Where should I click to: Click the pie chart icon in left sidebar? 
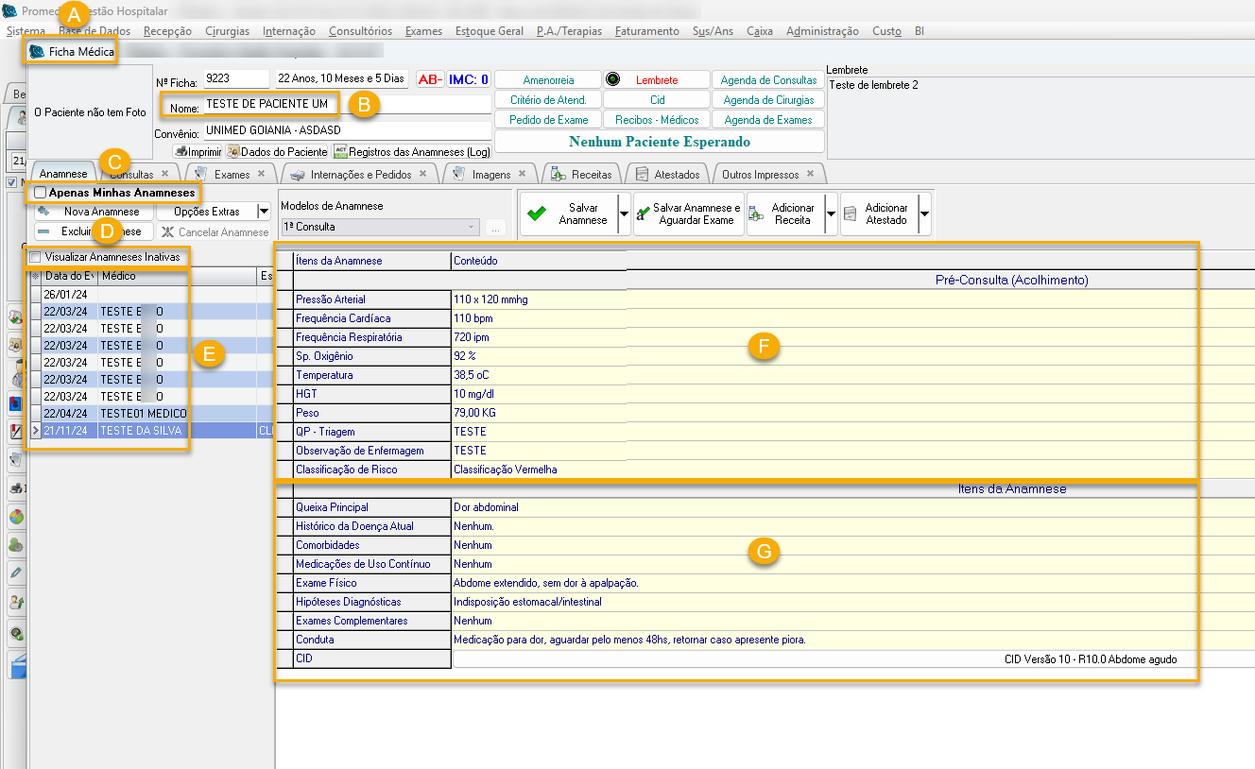16,517
